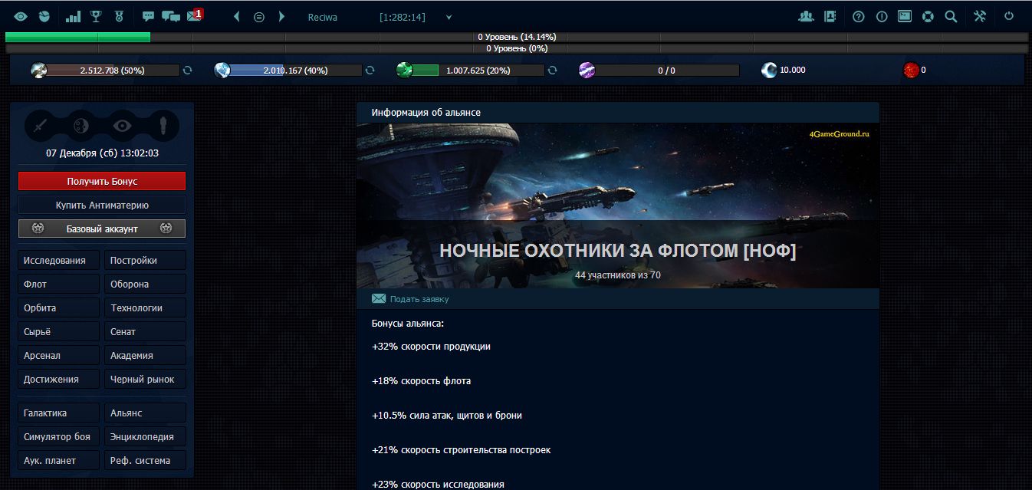This screenshot has width=1032, height=490.
Task: Click the refresh icon beside 2.010.167
Action: point(370,70)
